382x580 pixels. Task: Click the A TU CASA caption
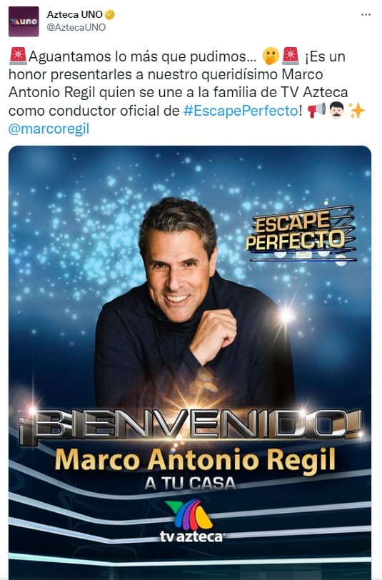click(x=190, y=483)
